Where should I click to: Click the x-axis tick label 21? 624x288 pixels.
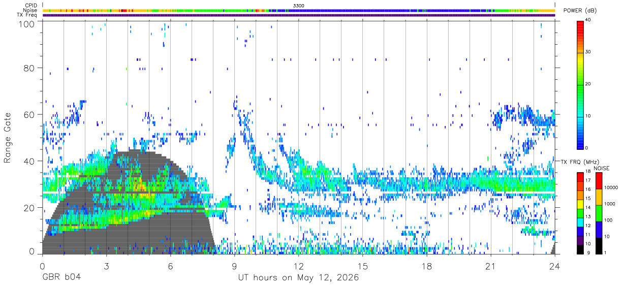491,266
